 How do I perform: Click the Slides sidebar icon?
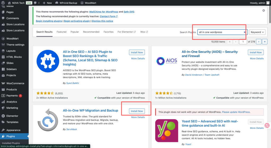tap(3, 63)
